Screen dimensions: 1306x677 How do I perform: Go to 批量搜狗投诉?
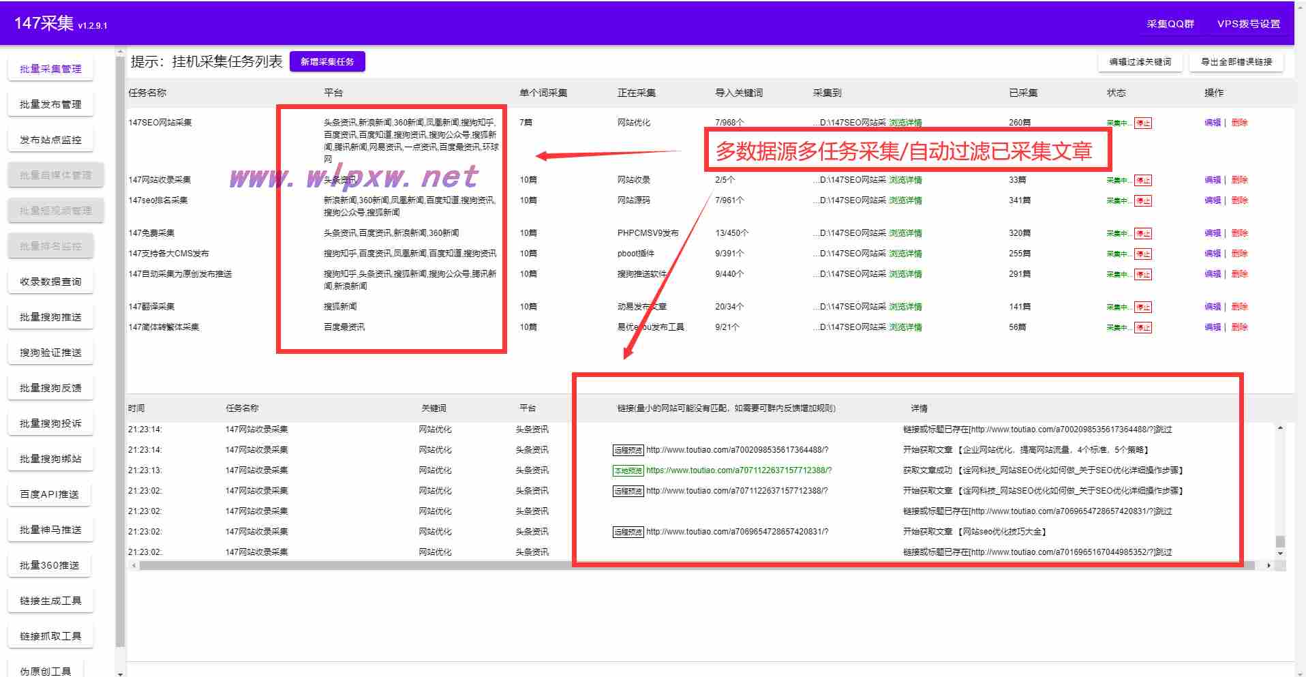[x=50, y=423]
